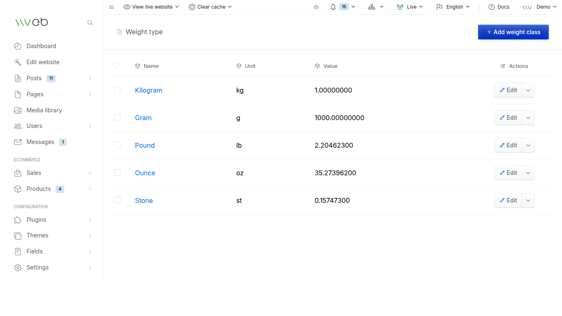The width and height of the screenshot is (562, 316).
Task: Open the Pages sidebar menu
Action: [x=53, y=94]
